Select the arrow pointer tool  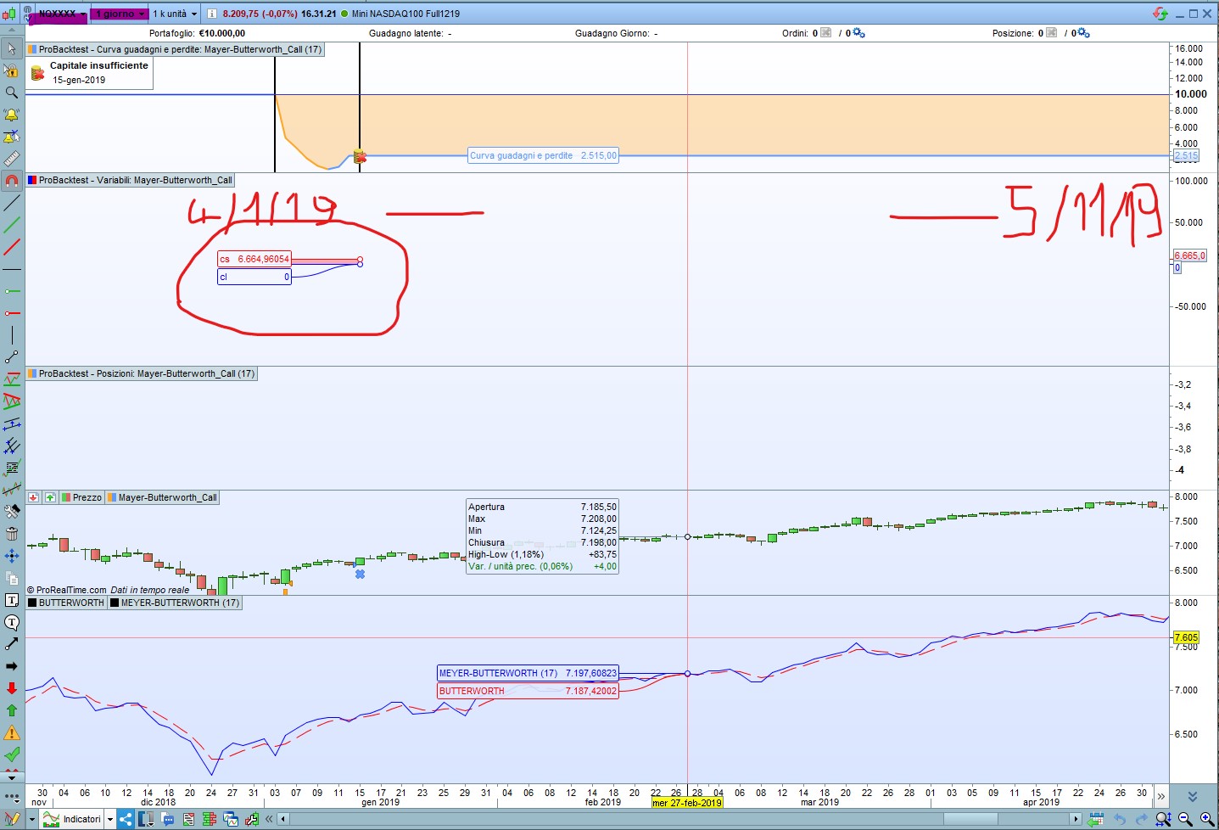point(12,48)
